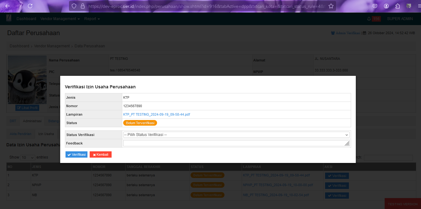
Task: Click the browser URL address bar
Action: (204, 6)
